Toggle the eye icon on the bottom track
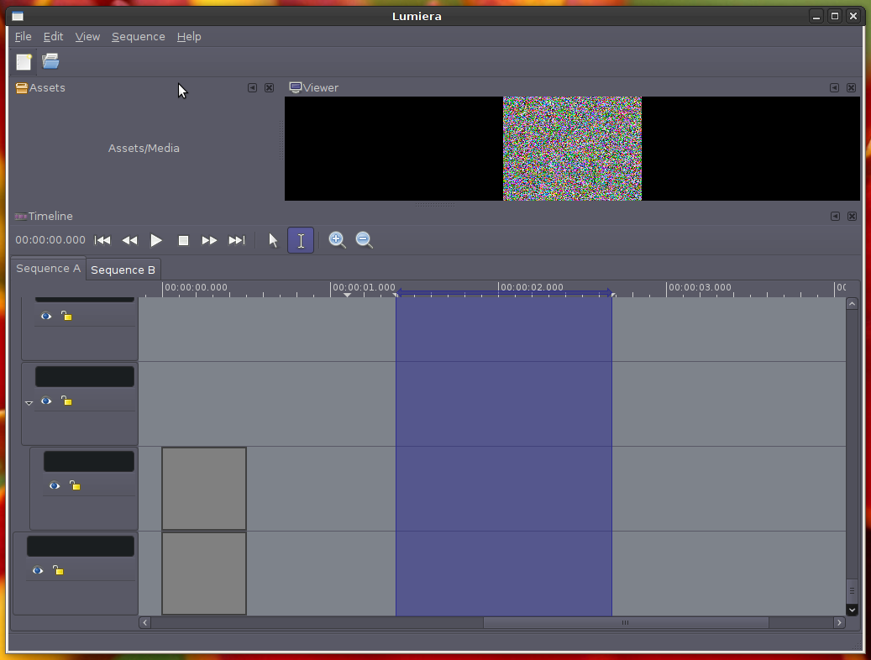Image resolution: width=871 pixels, height=660 pixels. [x=38, y=570]
